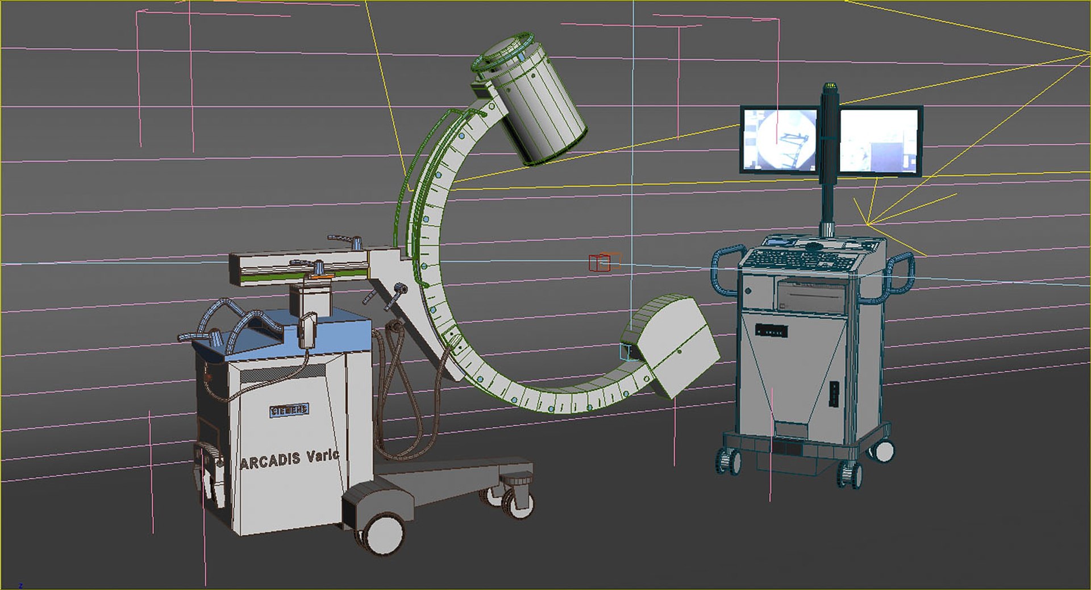The height and width of the screenshot is (590, 1091).
Task: Select the vertical switch strip on cart front
Action: point(834,394)
